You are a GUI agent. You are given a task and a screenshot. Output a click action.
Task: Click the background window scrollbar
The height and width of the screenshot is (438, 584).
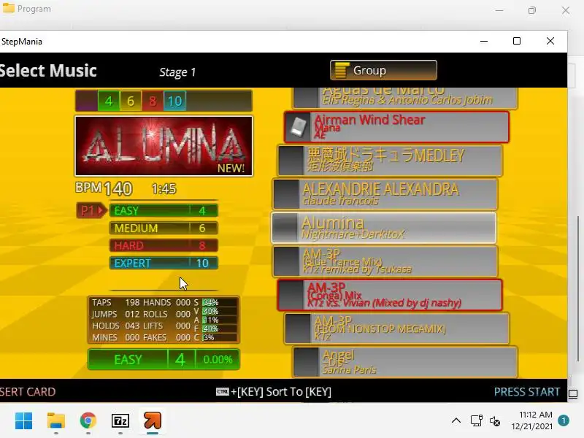point(578,288)
